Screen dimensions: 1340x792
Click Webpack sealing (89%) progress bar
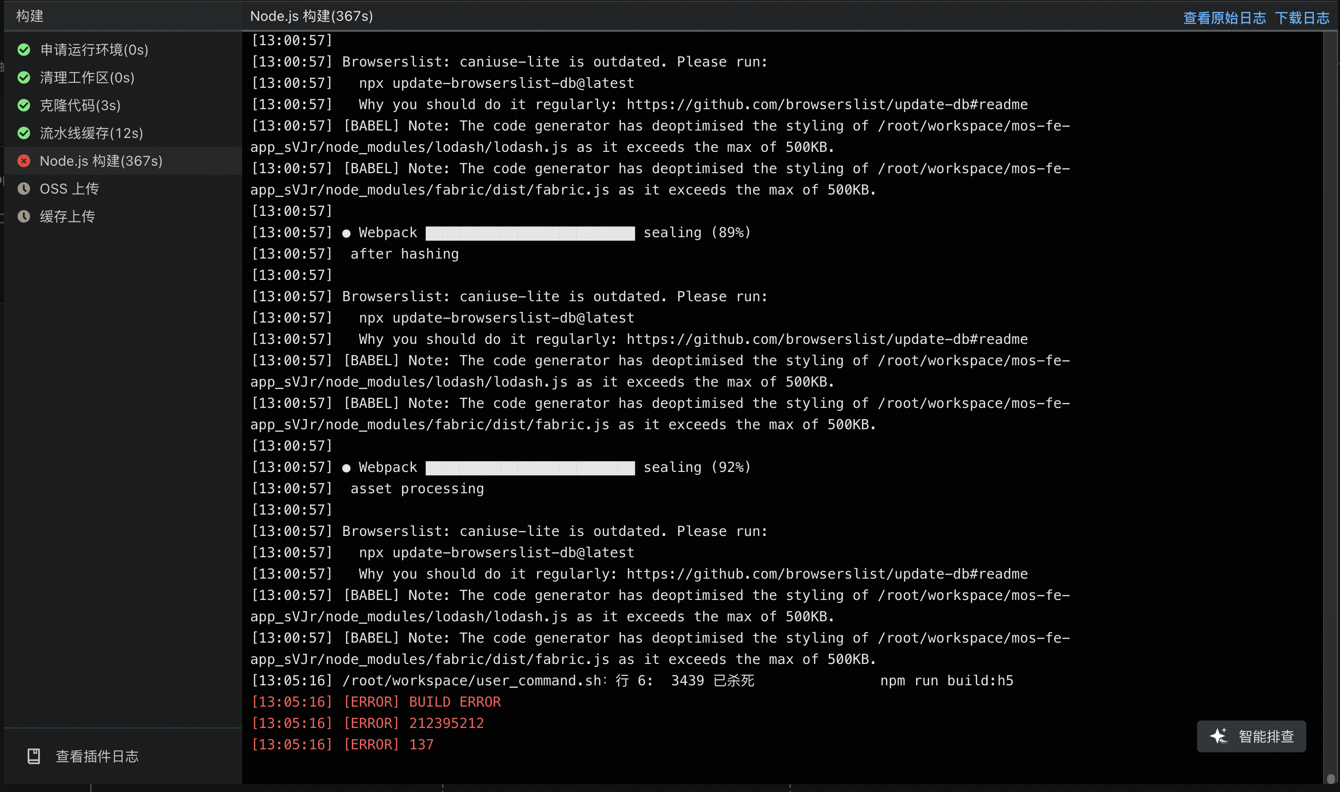click(x=530, y=233)
